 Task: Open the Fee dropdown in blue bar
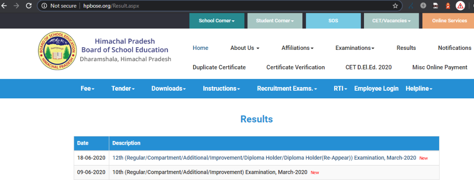[x=88, y=88]
